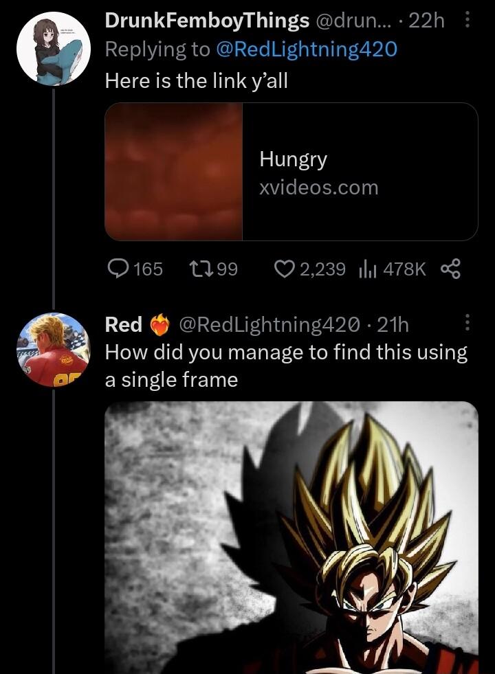
Task: Open three-dot menu on DrunkFemboyThings tweet
Action: tap(467, 21)
